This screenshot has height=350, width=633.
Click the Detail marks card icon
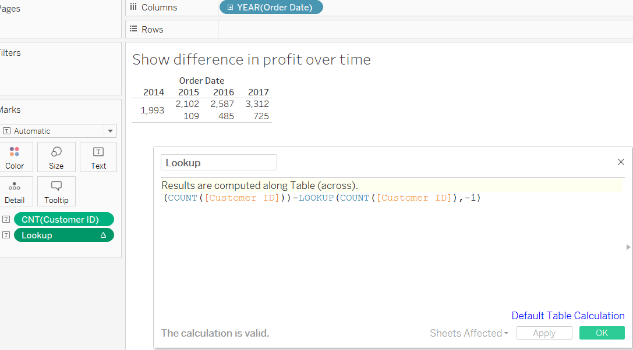(15, 187)
